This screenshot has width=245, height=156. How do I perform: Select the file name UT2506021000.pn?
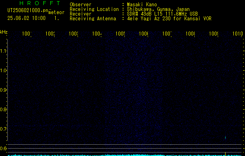tap(28, 11)
